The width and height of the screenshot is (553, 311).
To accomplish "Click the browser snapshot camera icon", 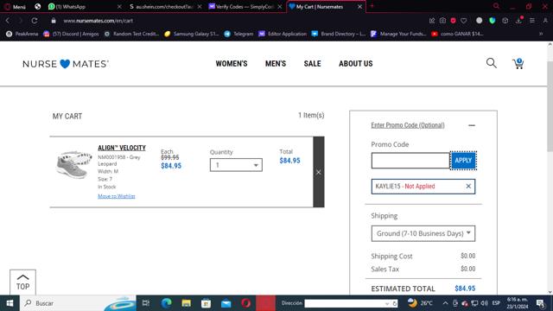I will coord(442,21).
